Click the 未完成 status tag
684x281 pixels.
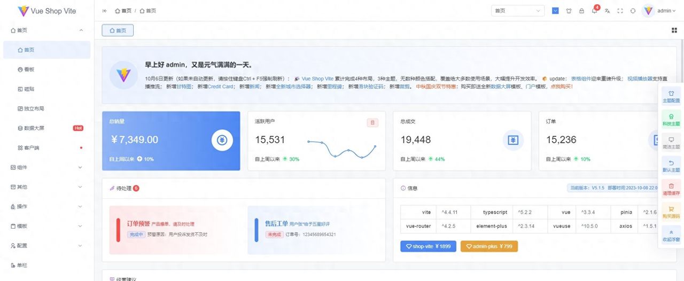(x=274, y=235)
